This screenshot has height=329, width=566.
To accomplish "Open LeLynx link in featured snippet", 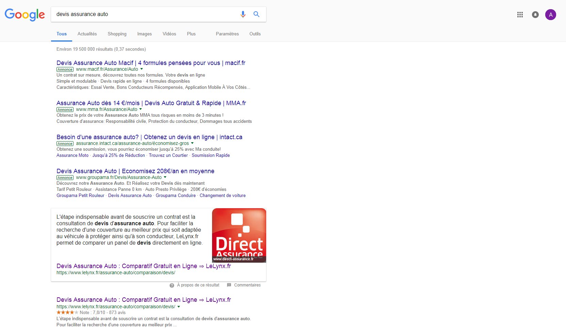I will [x=144, y=266].
